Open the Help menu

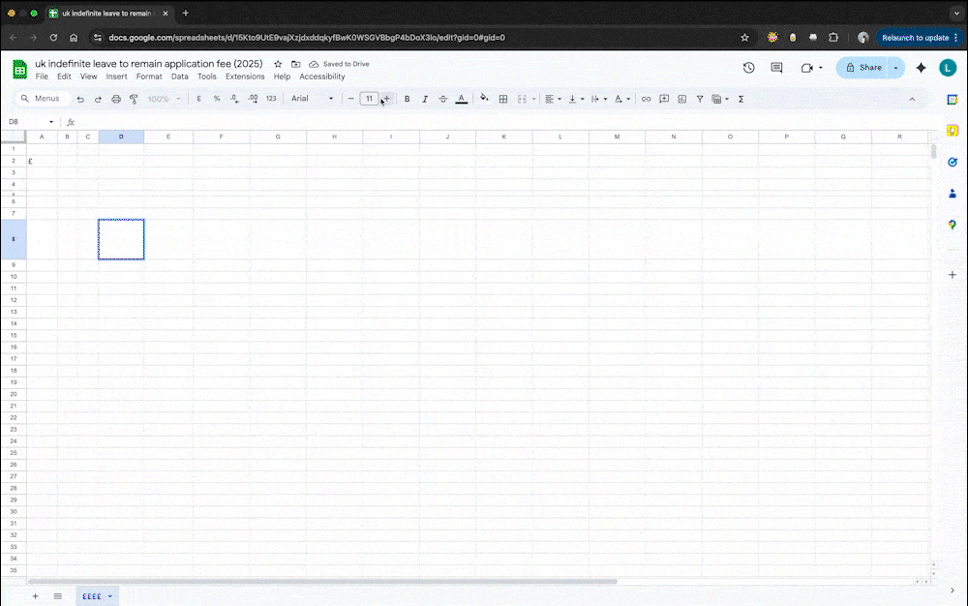coord(282,76)
